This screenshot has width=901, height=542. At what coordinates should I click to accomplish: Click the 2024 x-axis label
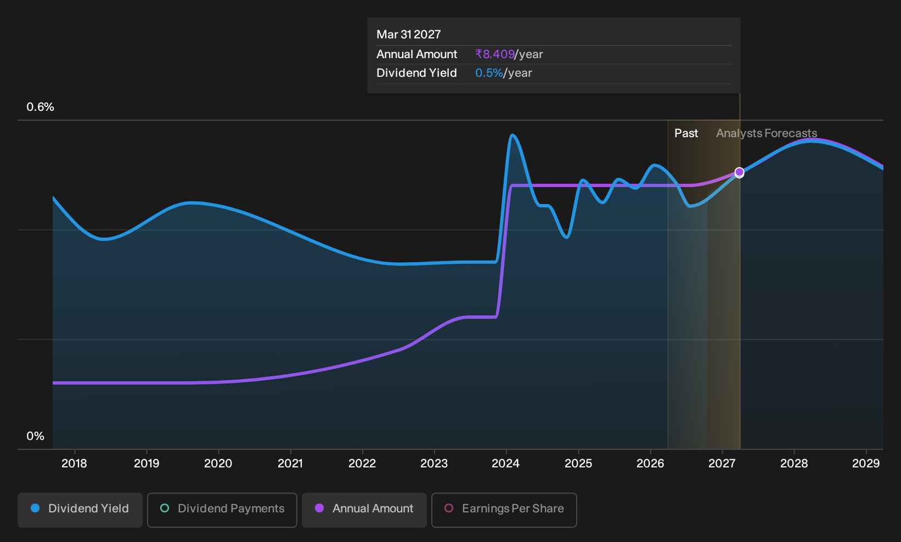pos(506,464)
